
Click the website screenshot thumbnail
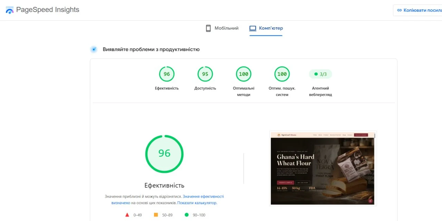(323, 168)
